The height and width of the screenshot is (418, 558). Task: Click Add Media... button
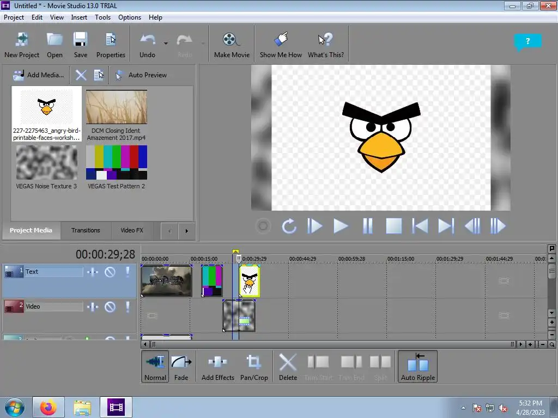[x=39, y=75]
